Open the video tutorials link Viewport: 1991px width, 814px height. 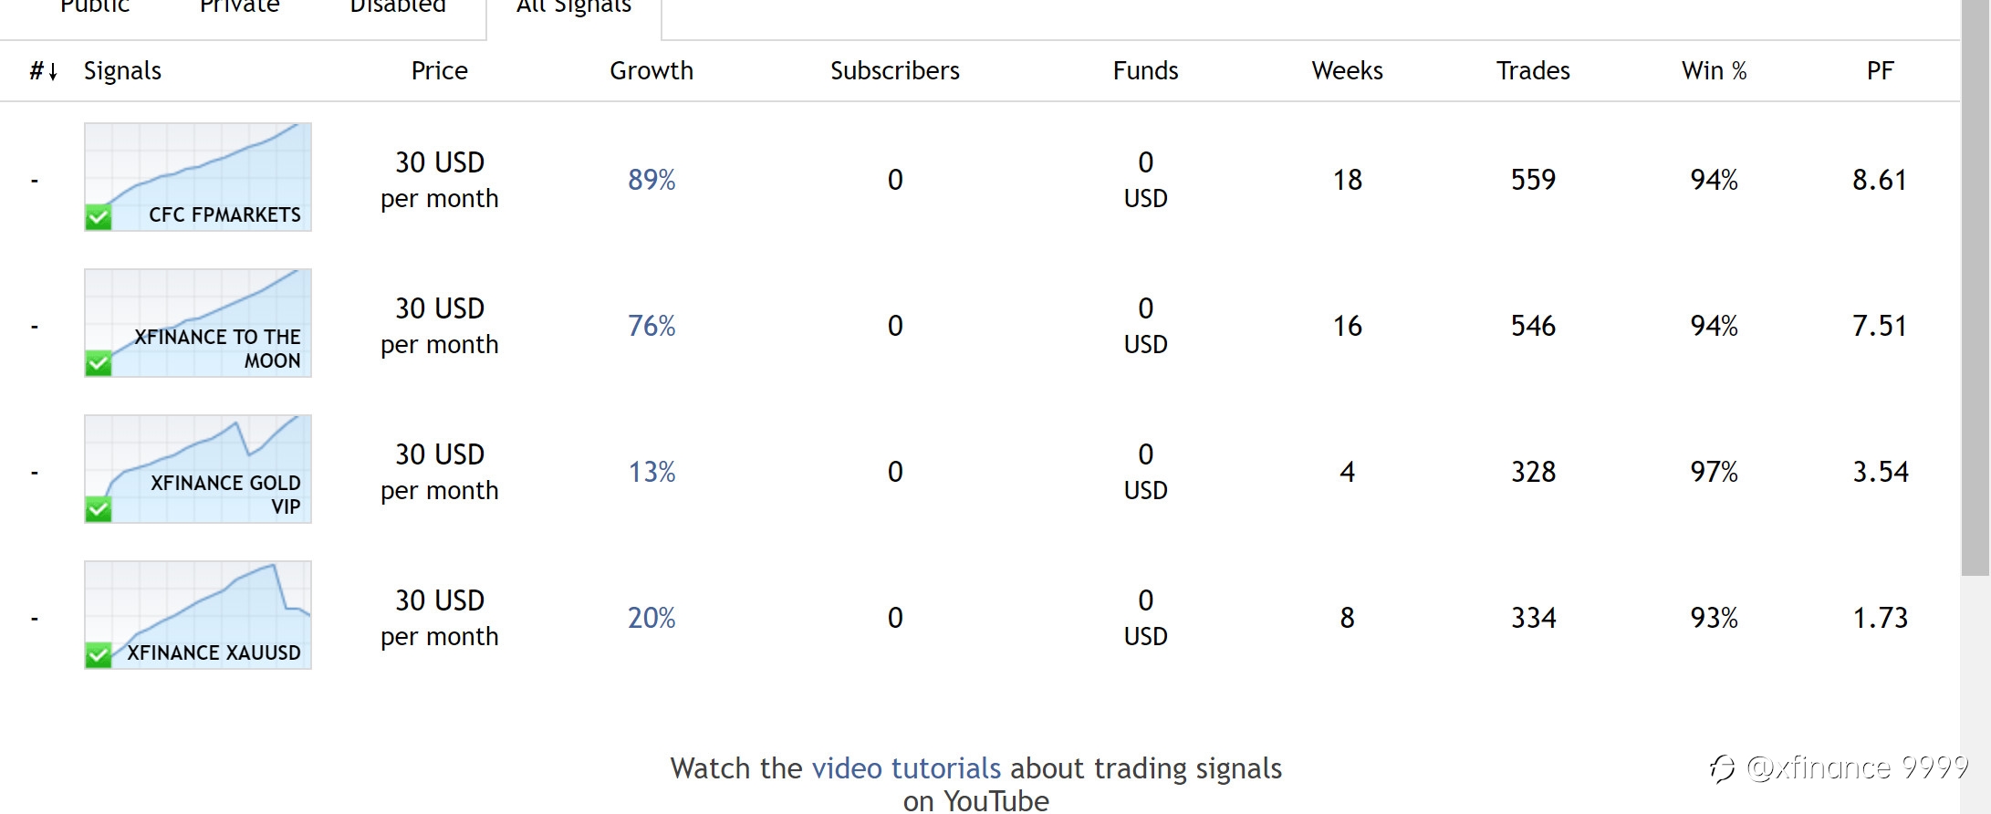click(x=906, y=768)
